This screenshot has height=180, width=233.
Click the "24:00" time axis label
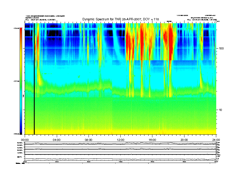click(x=216, y=140)
